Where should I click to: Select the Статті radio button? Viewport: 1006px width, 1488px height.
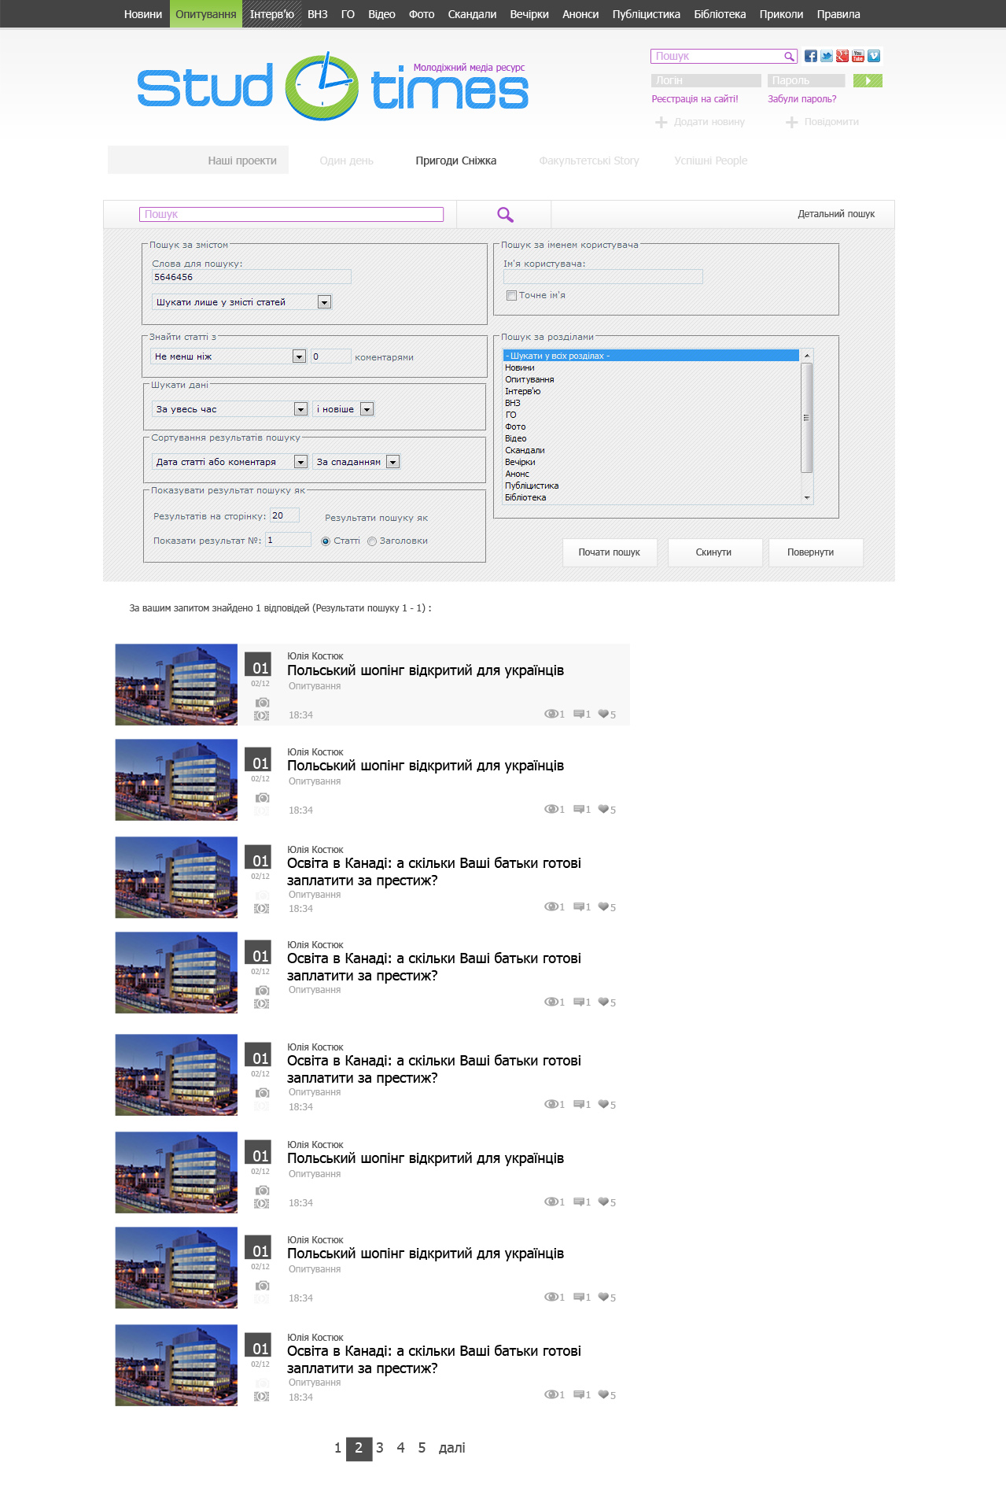326,541
